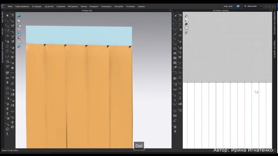278x156 pixels.
Task: Toggle the diagonal-line display icon in 2D window
Action: click(186, 16)
